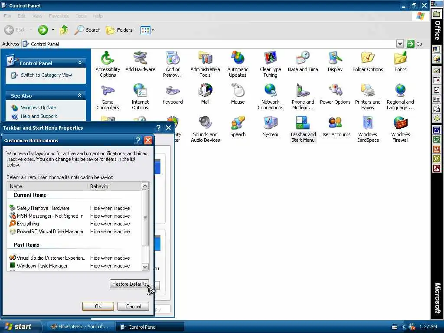444x333 pixels.
Task: Open User Accounts
Action: [x=335, y=127]
